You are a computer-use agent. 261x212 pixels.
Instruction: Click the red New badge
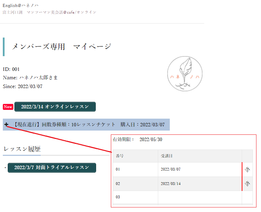[x=8, y=107]
